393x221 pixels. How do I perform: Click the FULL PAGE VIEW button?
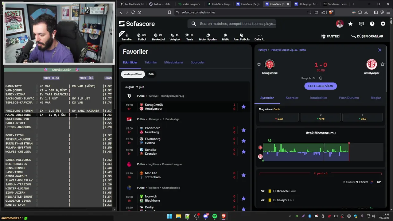tap(321, 86)
